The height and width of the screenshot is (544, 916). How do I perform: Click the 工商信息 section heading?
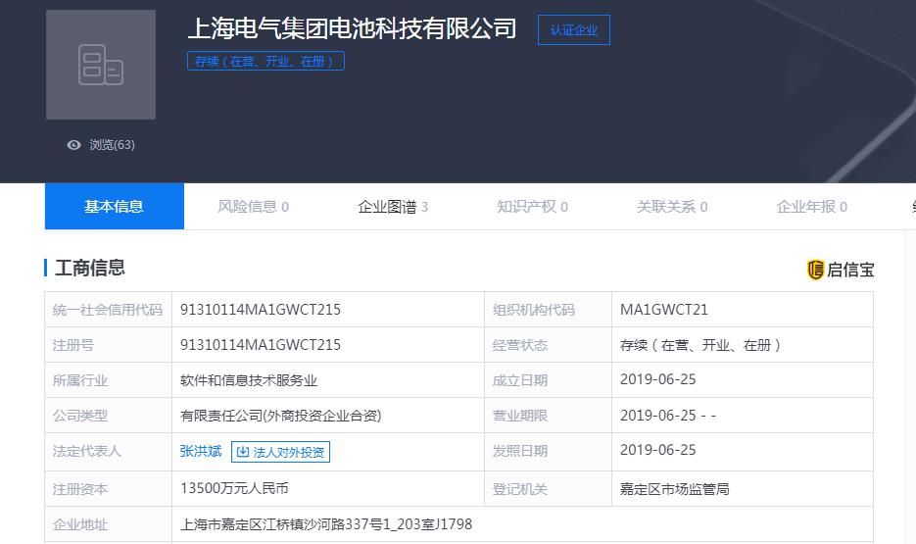(90, 268)
